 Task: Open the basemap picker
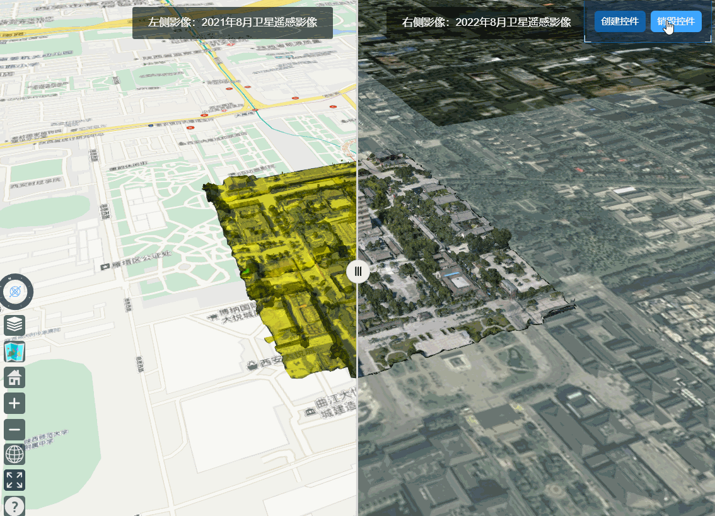(x=15, y=352)
